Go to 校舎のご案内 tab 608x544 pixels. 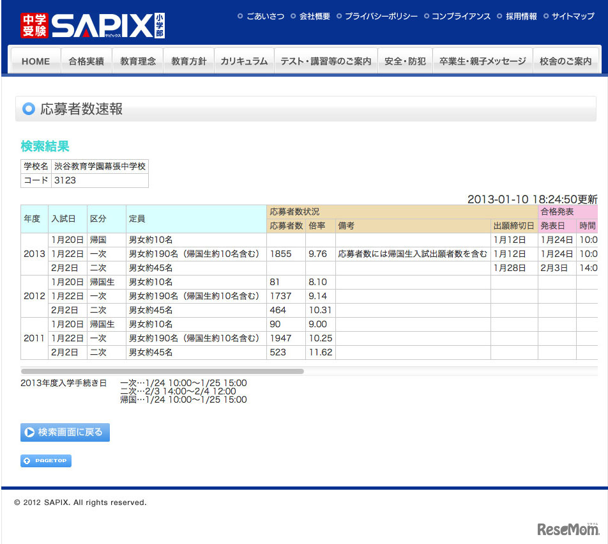(565, 61)
